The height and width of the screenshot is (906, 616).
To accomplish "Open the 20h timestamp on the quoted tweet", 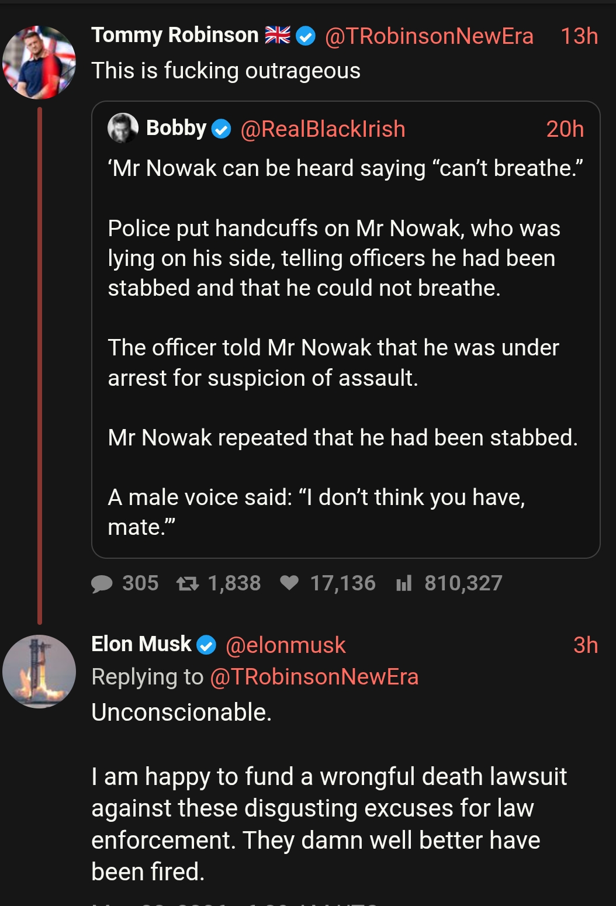I will pos(565,129).
